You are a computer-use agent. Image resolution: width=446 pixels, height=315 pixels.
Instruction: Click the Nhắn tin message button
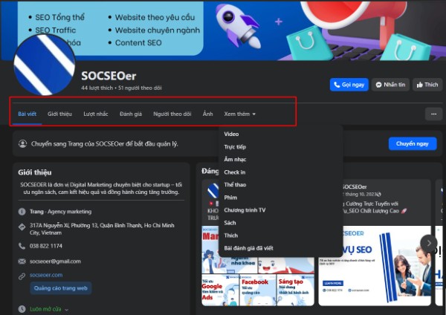pyautogui.click(x=390, y=85)
